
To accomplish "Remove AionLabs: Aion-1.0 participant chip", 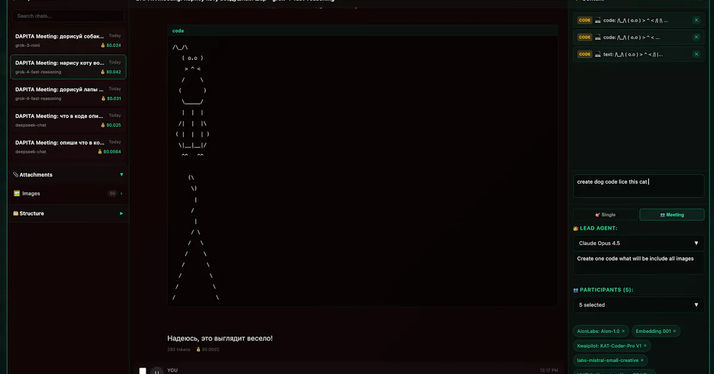I will (x=623, y=331).
